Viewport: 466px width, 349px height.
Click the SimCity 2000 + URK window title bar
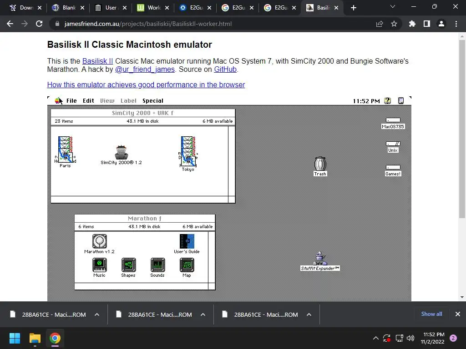click(143, 113)
